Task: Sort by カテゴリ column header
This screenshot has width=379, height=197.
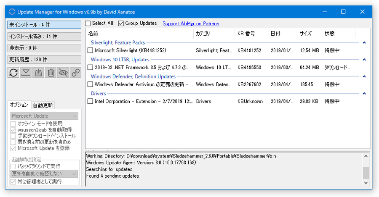Action: (214, 34)
